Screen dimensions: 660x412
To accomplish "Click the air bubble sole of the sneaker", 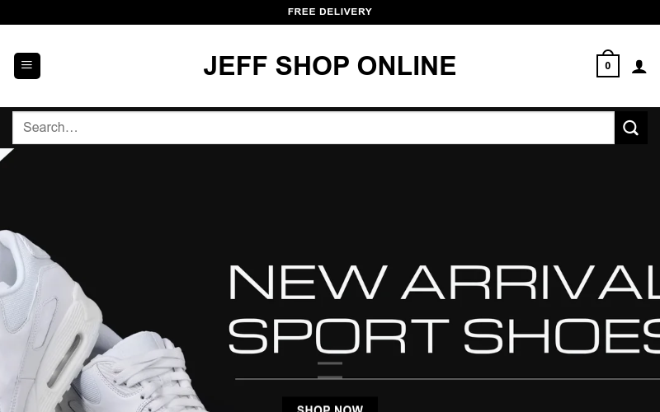I will point(64,361).
